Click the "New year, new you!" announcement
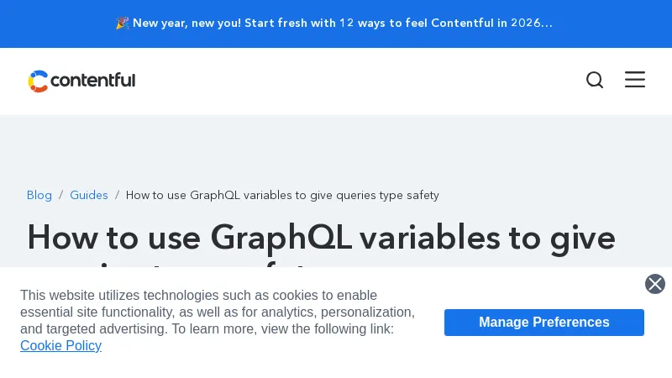The width and height of the screenshot is (672, 378). (187, 24)
